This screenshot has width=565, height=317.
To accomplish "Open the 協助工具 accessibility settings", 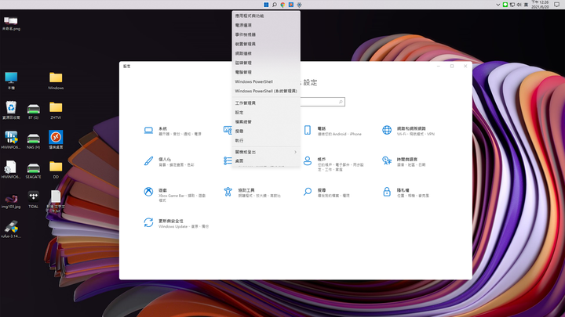I will 252,193.
